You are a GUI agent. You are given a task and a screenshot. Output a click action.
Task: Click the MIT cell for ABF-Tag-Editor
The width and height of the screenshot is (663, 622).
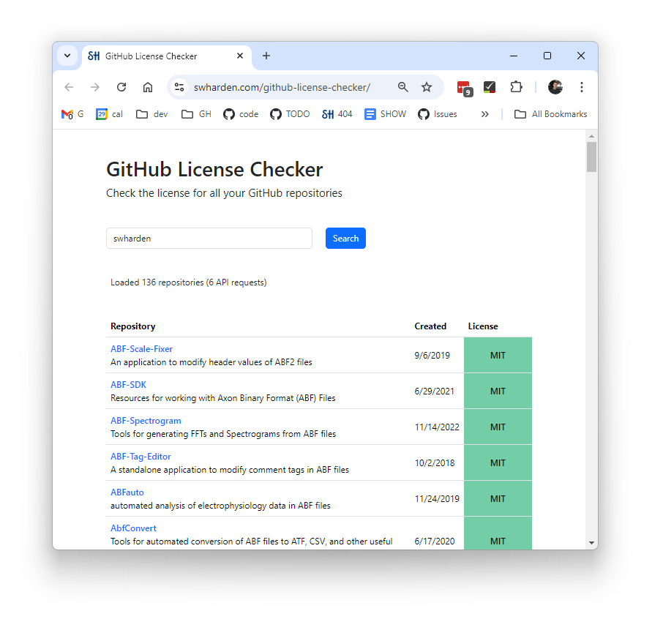tap(498, 463)
